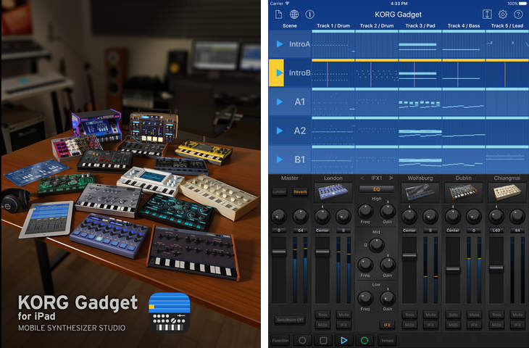This screenshot has height=348, width=529.
Task: Select the Scene column header
Action: point(290,25)
